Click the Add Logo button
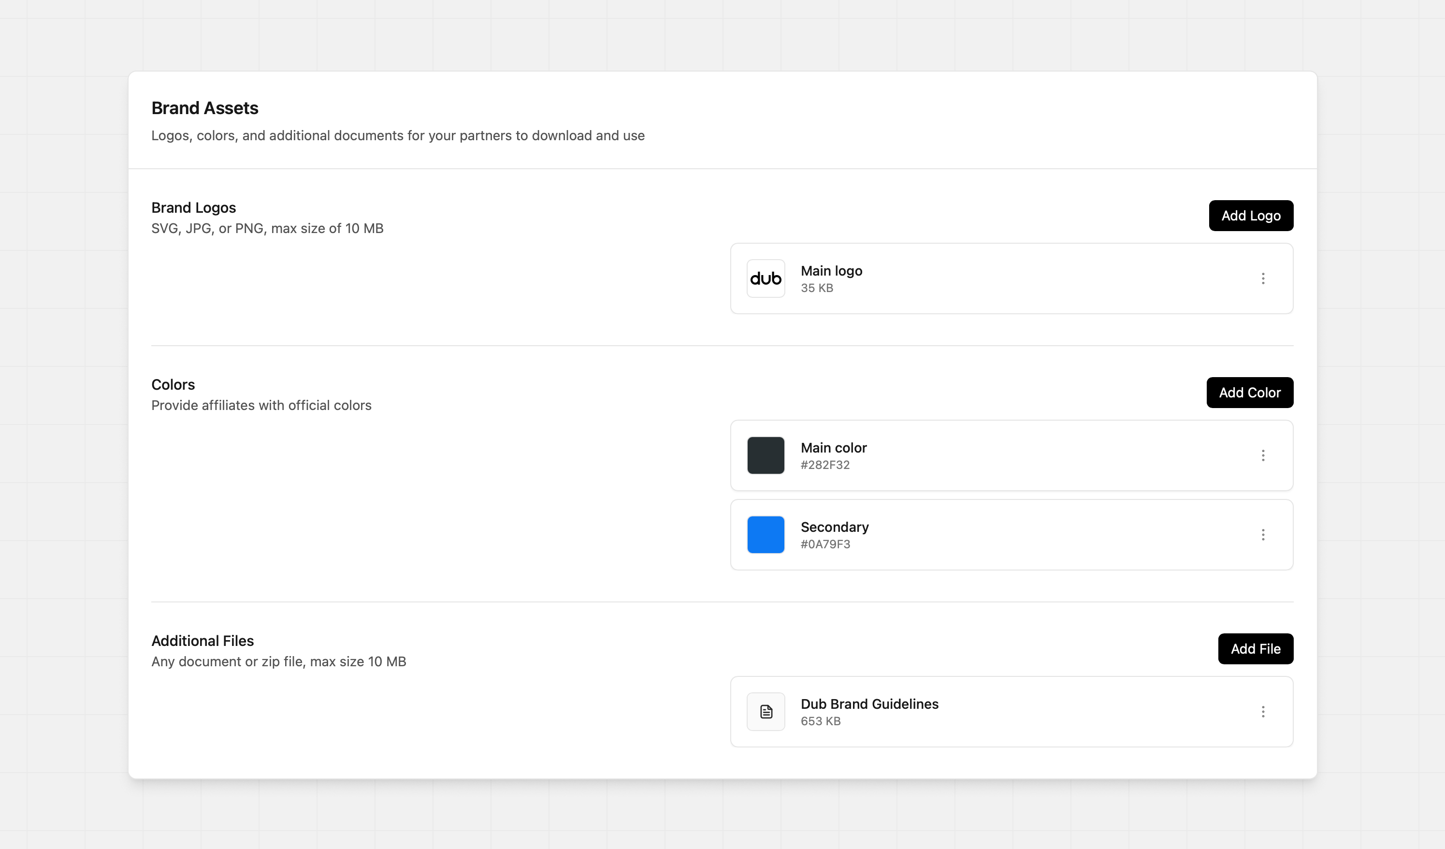 1251,216
